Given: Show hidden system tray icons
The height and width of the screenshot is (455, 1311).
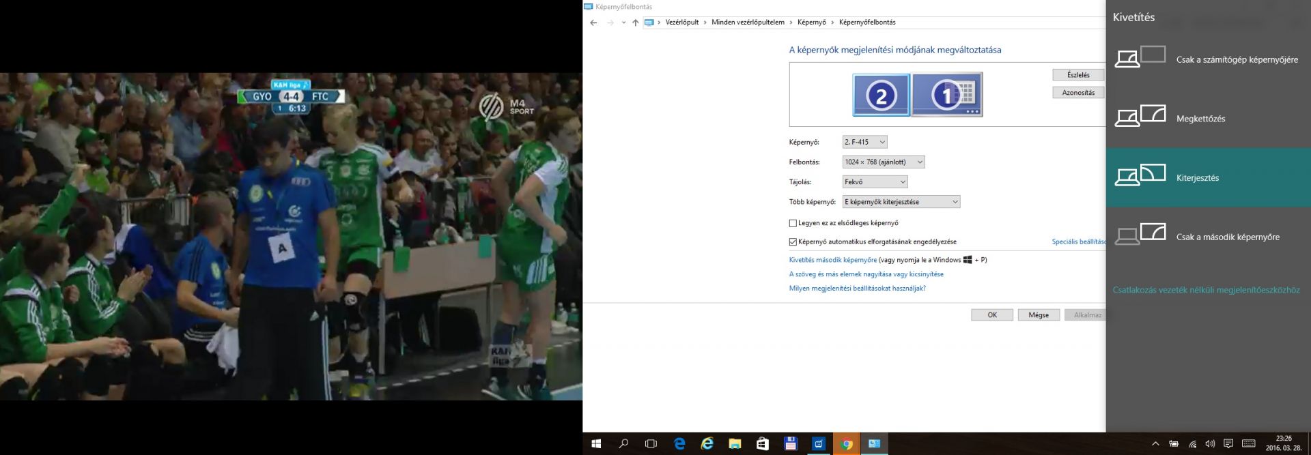Looking at the screenshot, I should (1155, 444).
